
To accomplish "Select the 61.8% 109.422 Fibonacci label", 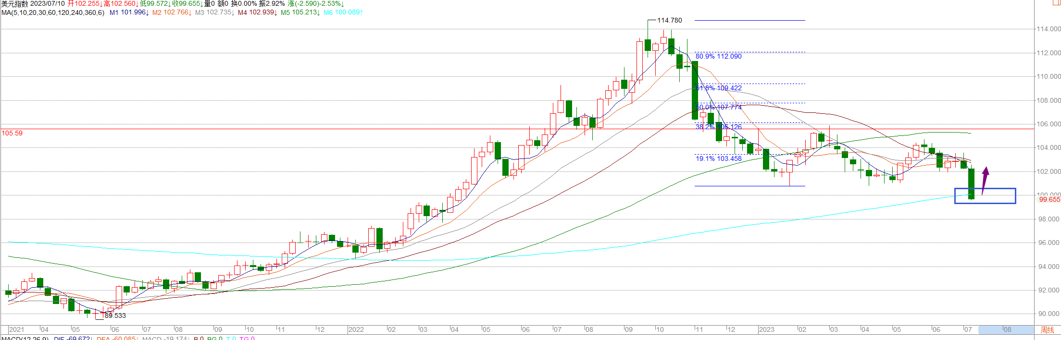I will (x=719, y=88).
